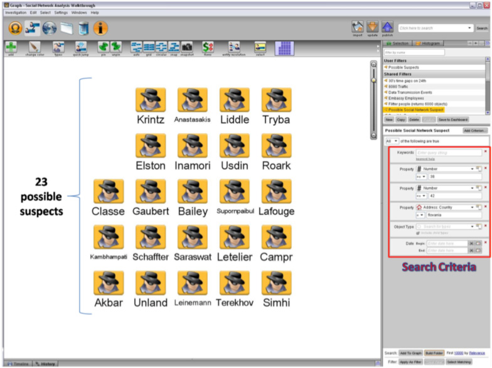Apply the auto layout
Image resolution: width=492 pixels, height=368 pixels.
137,47
